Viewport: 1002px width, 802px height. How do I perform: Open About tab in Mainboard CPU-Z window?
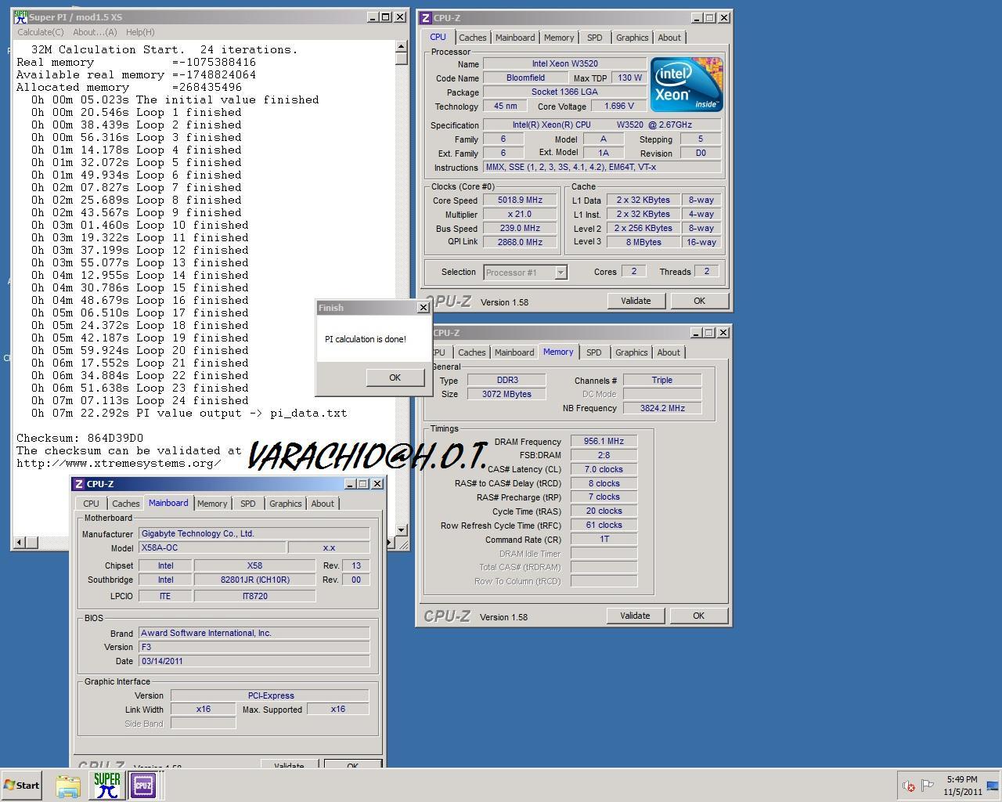tap(323, 504)
